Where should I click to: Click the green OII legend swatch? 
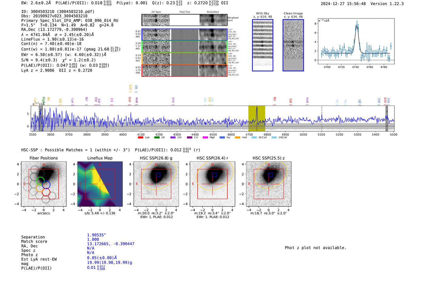click(x=157, y=138)
